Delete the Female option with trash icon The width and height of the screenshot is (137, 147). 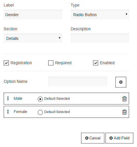coord(125,112)
